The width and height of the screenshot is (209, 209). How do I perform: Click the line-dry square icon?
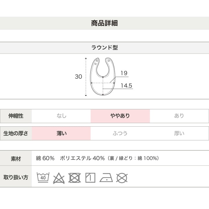[x=90, y=178]
